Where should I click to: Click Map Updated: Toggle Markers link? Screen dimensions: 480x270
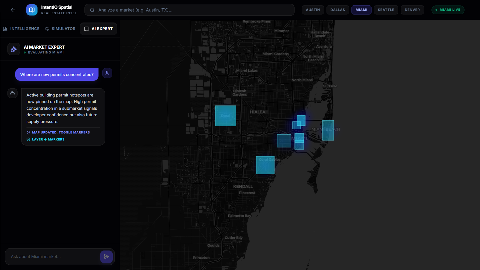coord(61,132)
